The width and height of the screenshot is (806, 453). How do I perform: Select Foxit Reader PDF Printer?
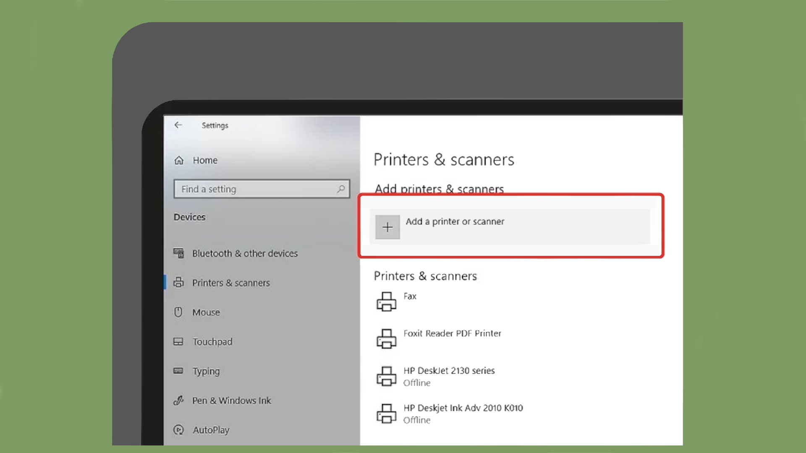(452, 333)
